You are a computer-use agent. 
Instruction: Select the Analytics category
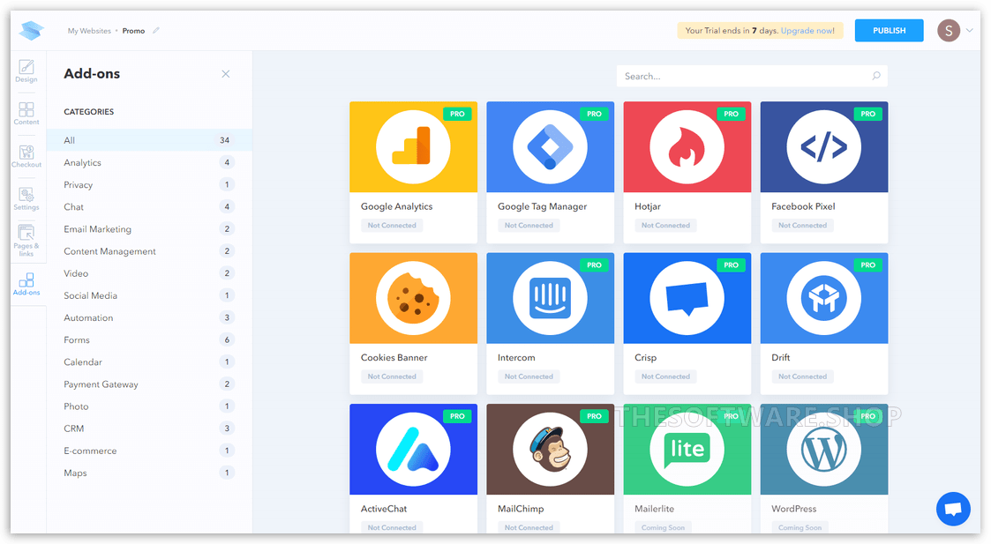click(149, 162)
